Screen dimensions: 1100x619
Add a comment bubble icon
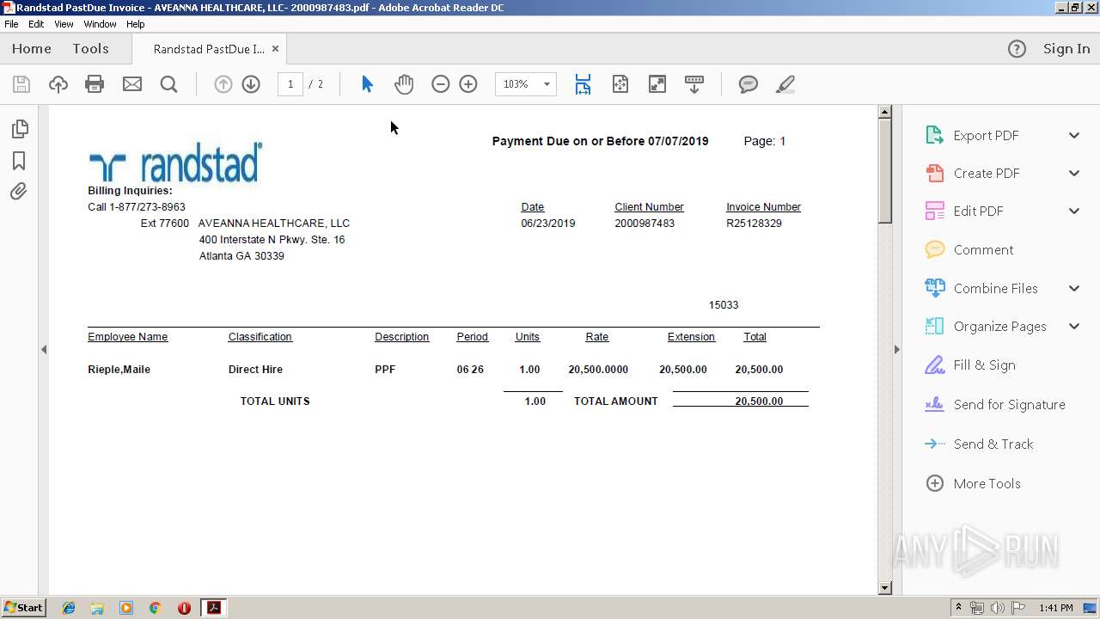[x=749, y=84]
